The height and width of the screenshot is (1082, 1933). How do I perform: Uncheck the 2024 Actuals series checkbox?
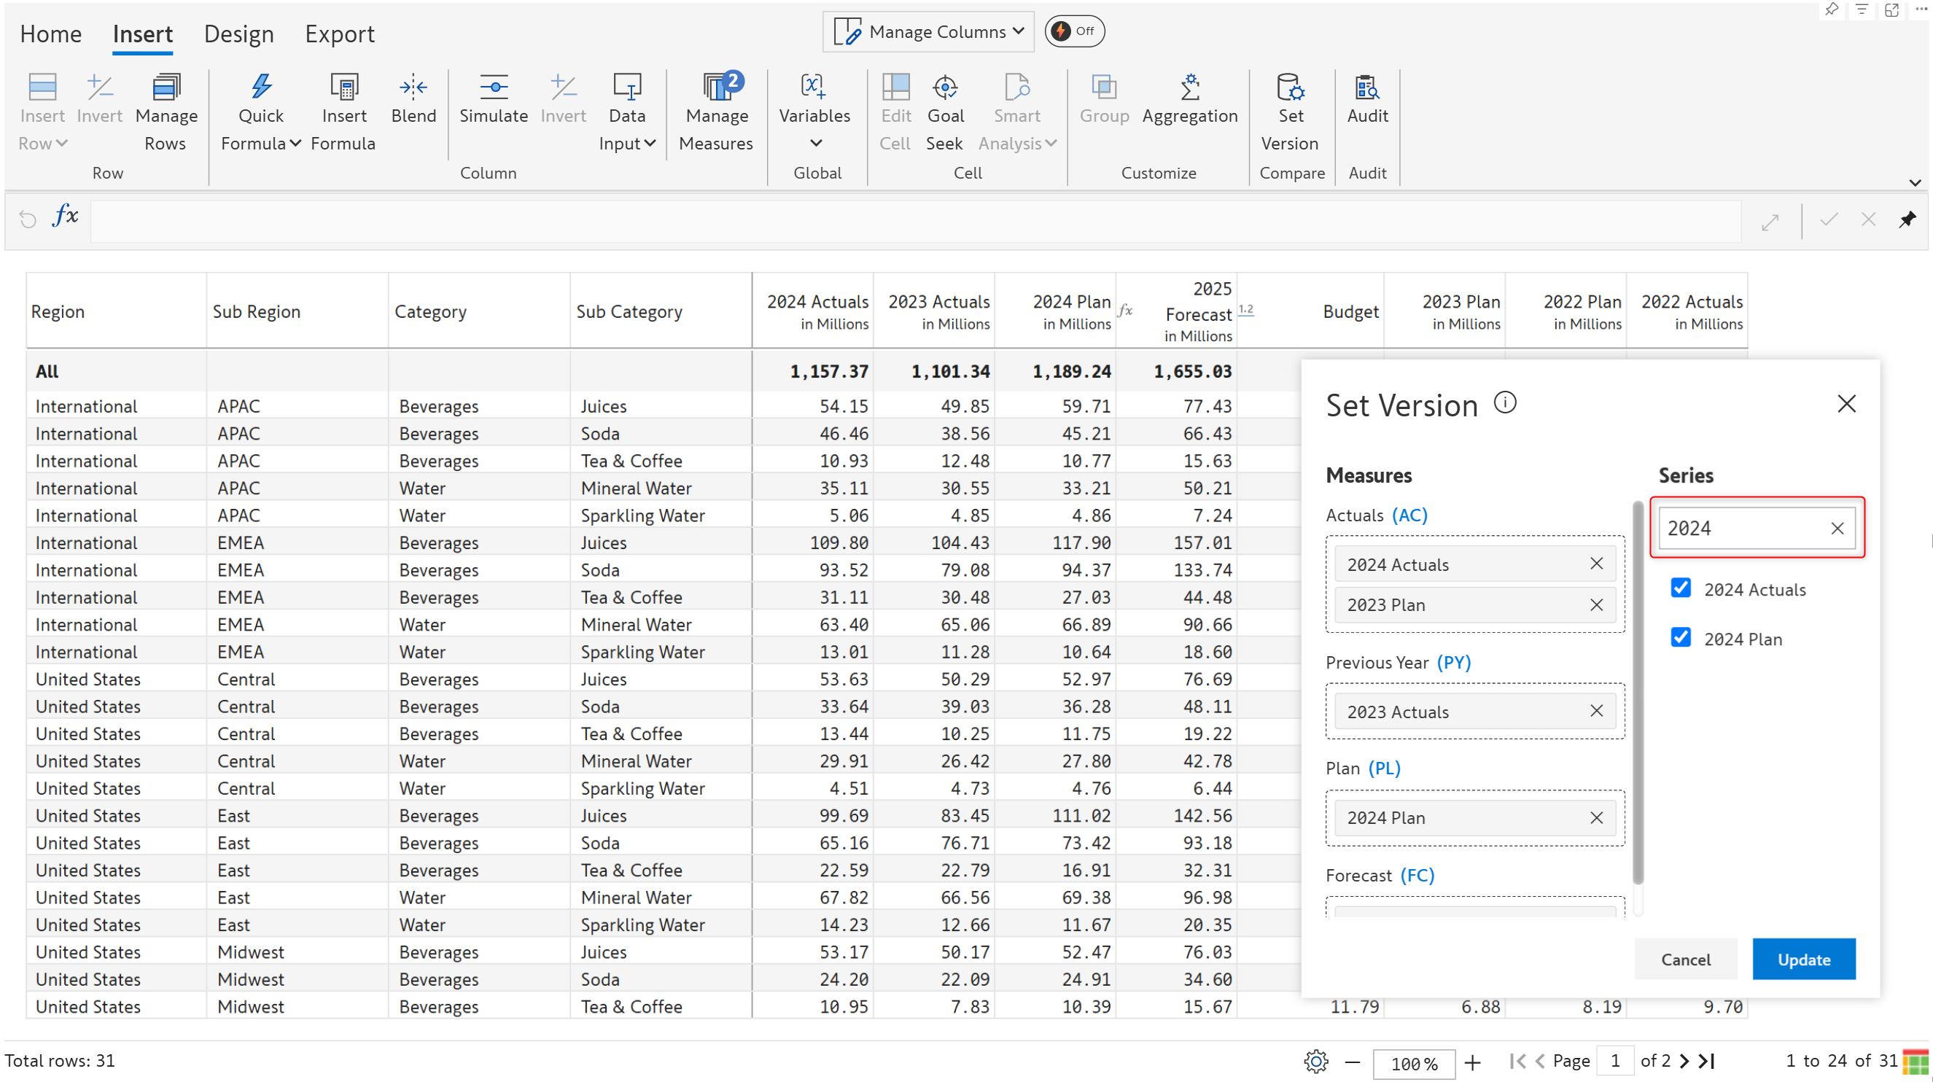point(1681,588)
